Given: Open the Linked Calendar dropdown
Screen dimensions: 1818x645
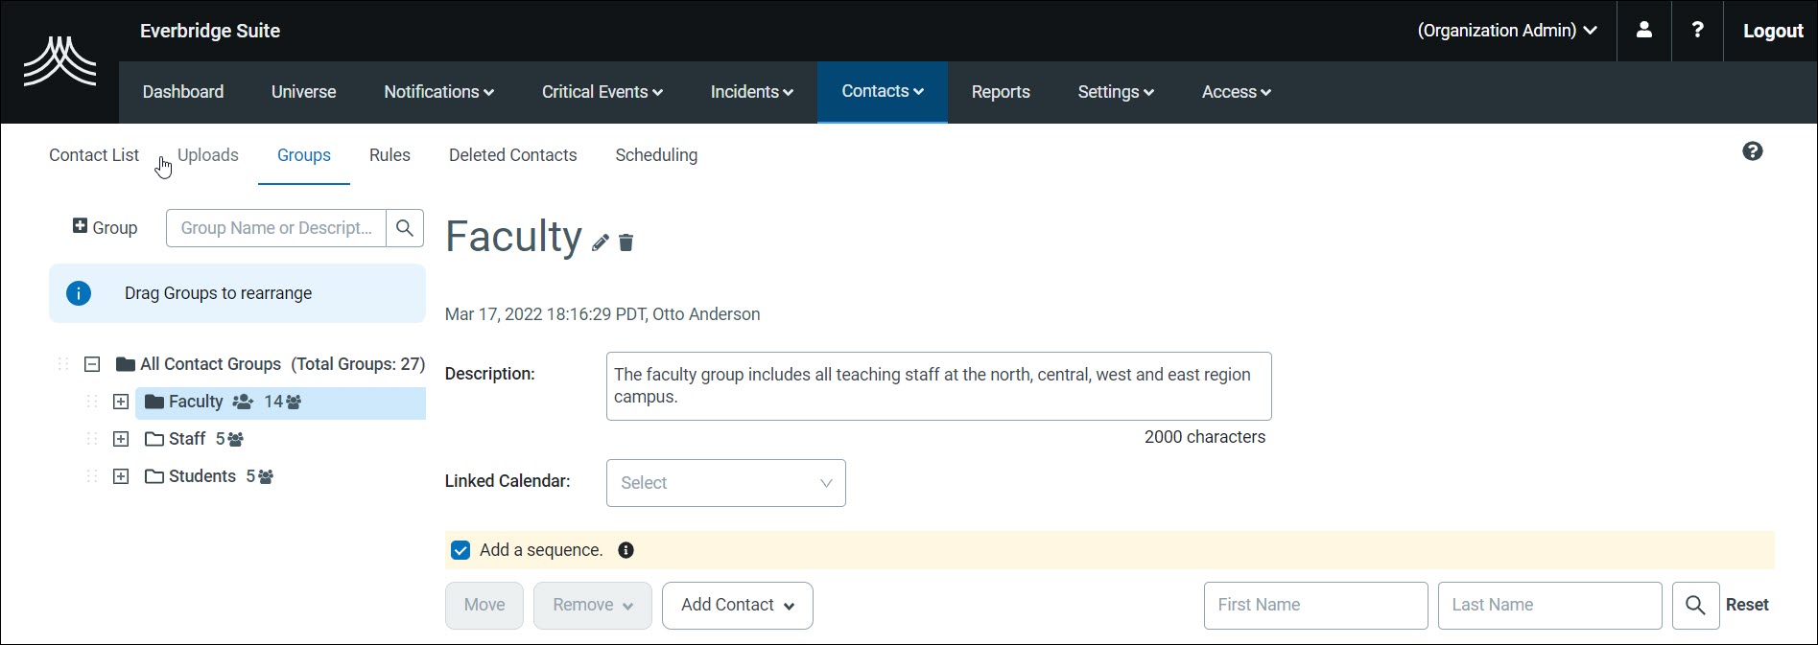Looking at the screenshot, I should pyautogui.click(x=725, y=483).
